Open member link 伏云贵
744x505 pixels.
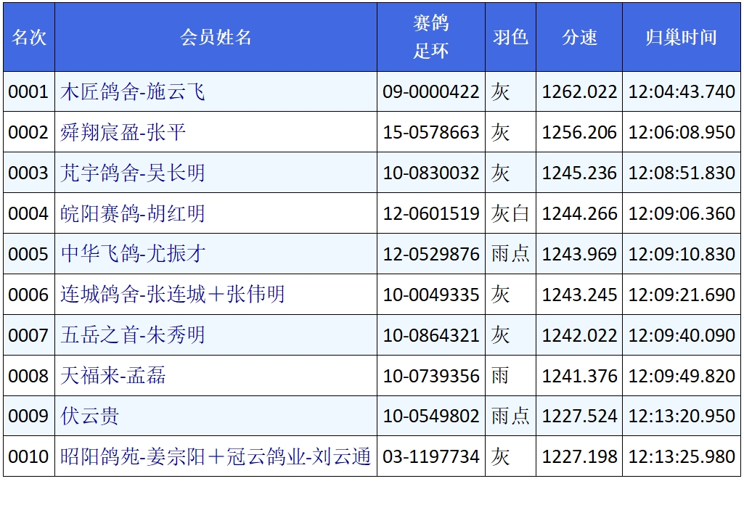(89, 416)
